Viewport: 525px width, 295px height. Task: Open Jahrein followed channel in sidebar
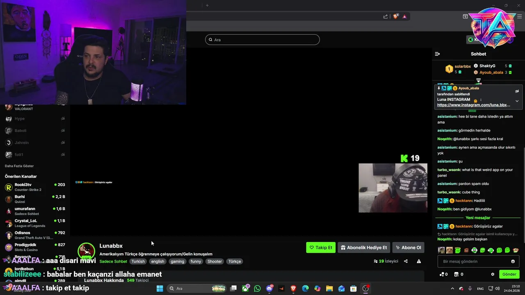(x=35, y=143)
